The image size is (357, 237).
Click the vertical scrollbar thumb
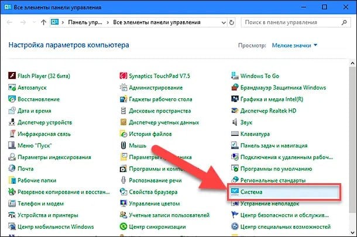point(352,140)
